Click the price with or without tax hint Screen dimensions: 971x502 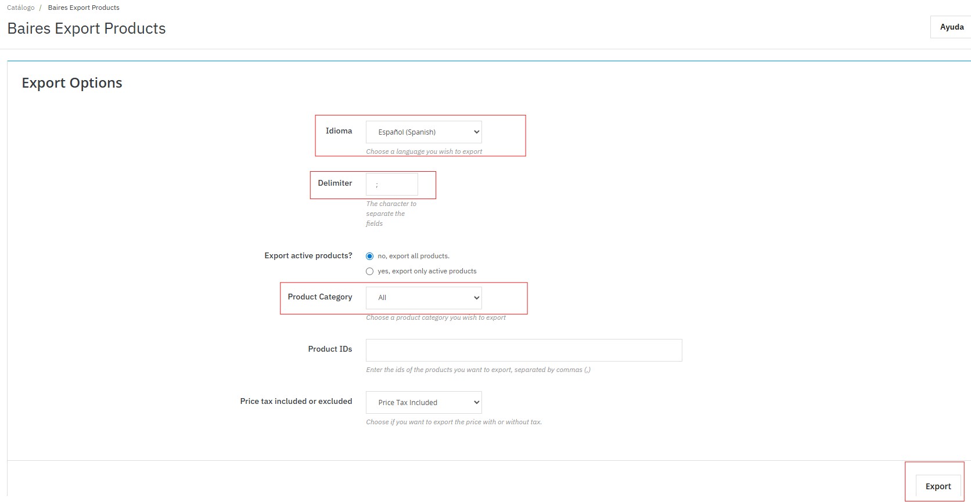click(454, 422)
